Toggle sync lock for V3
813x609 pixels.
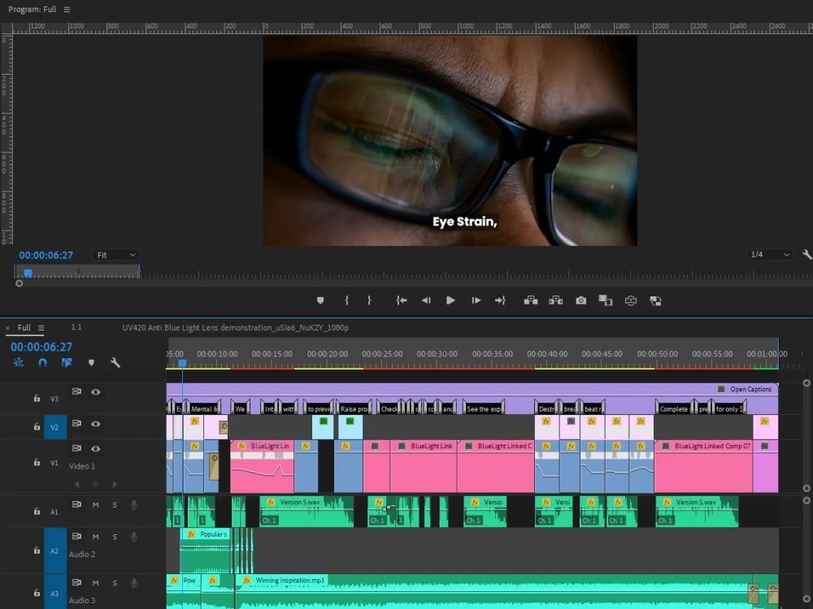(x=76, y=391)
